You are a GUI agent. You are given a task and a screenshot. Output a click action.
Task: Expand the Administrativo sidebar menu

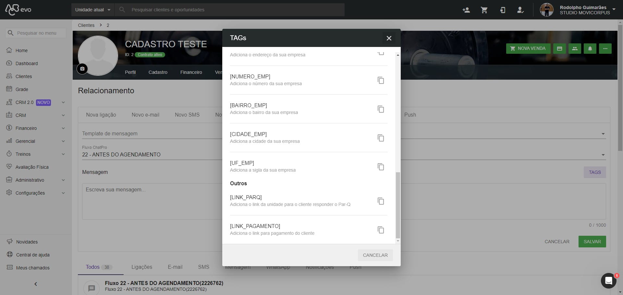(x=36, y=180)
